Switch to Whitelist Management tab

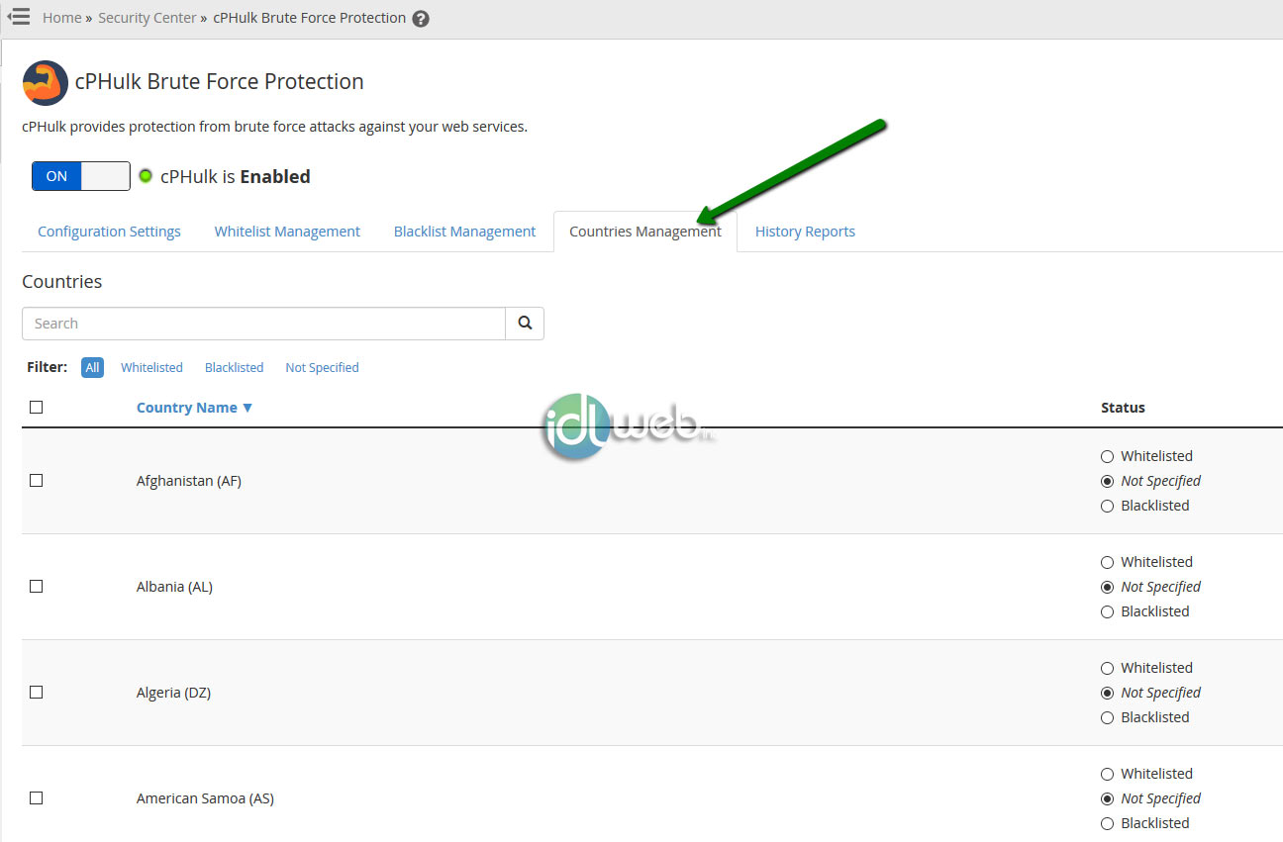[287, 232]
